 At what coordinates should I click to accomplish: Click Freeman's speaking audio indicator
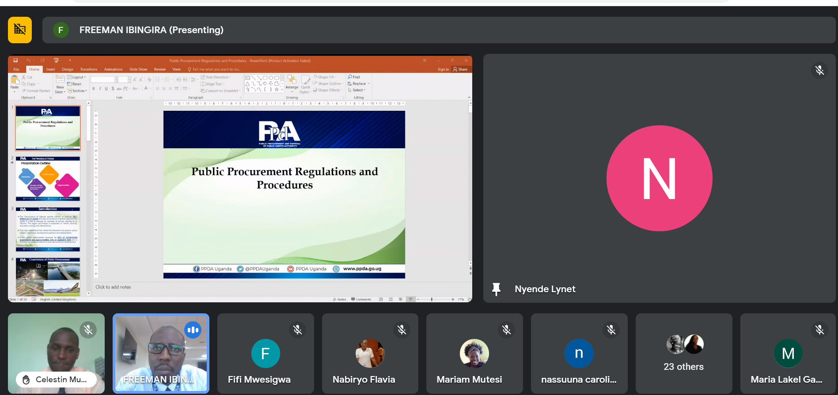[x=193, y=330]
